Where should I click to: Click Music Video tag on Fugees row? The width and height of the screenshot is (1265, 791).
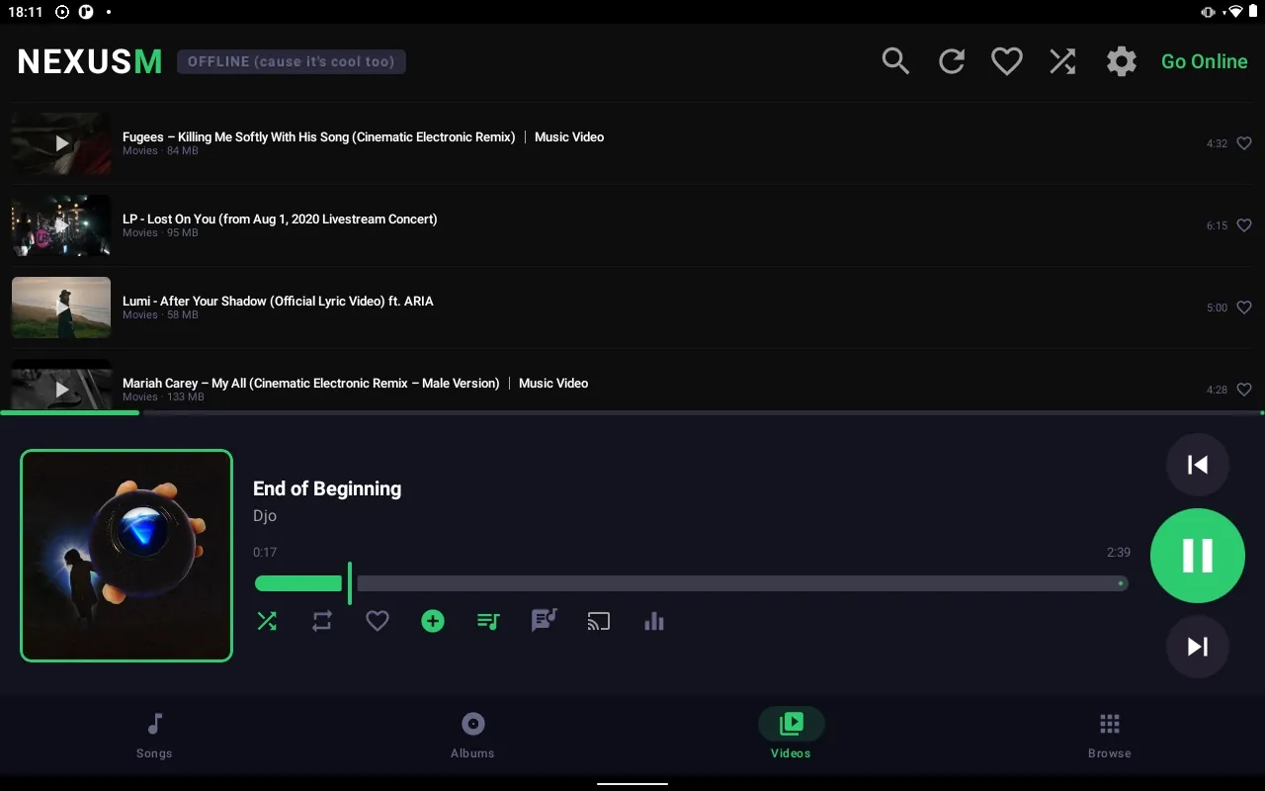(x=569, y=137)
